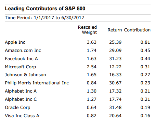Viewport: 156px width, 124px height.
Task: Click the Return column header
Action: tap(115, 30)
